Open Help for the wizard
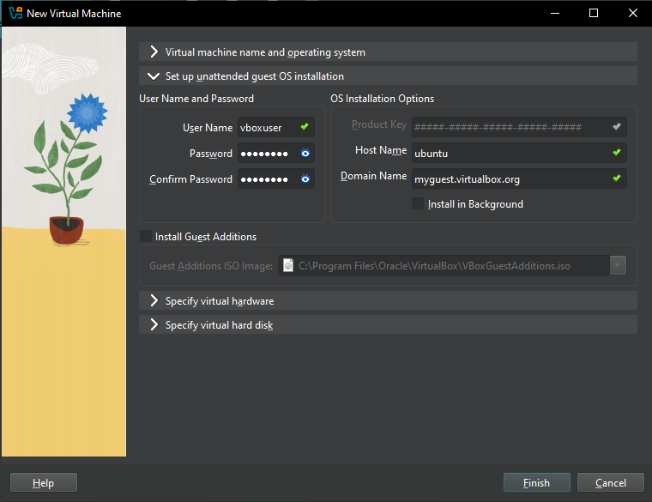 pyautogui.click(x=44, y=483)
